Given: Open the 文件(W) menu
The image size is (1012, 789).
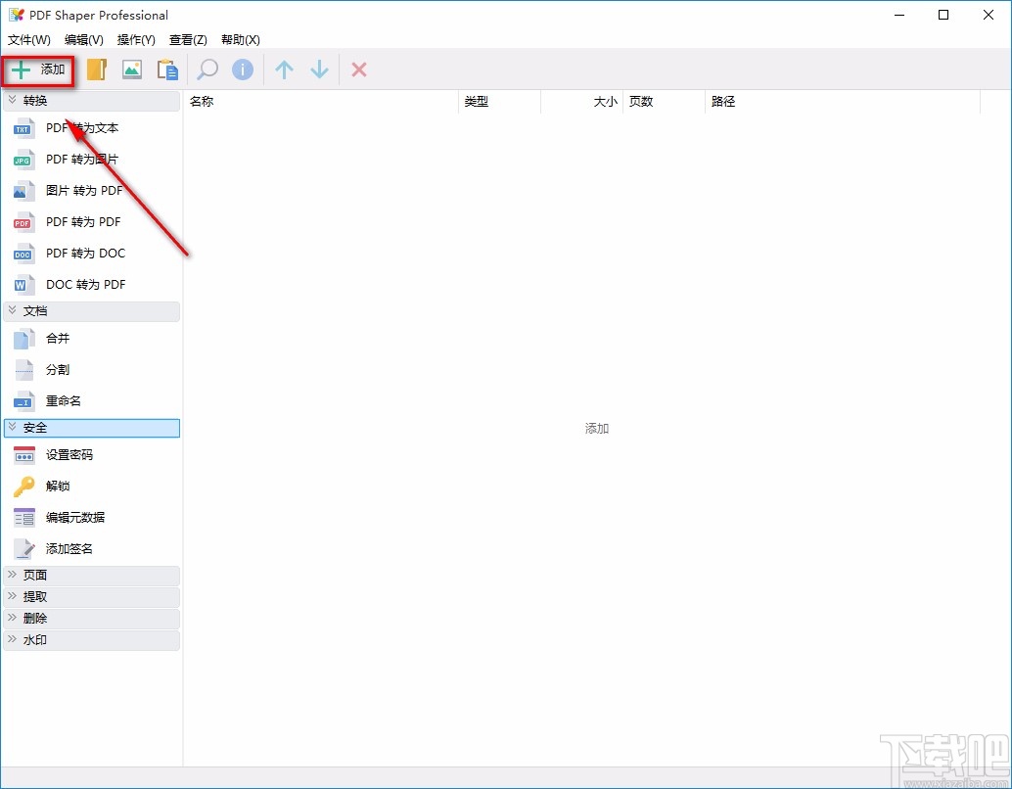Looking at the screenshot, I should [x=29, y=40].
